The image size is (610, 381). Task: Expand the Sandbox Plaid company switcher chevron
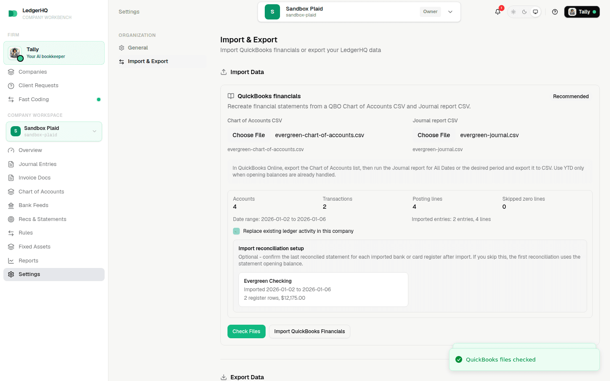click(450, 12)
